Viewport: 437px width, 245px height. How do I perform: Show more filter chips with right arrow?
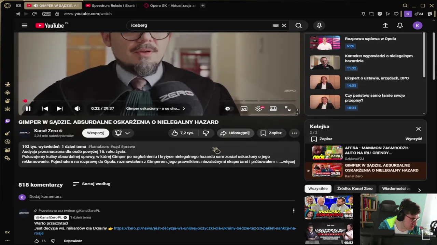pos(419,190)
